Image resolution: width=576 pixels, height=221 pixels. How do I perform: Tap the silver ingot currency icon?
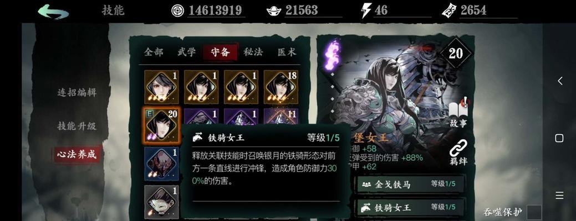tap(274, 11)
